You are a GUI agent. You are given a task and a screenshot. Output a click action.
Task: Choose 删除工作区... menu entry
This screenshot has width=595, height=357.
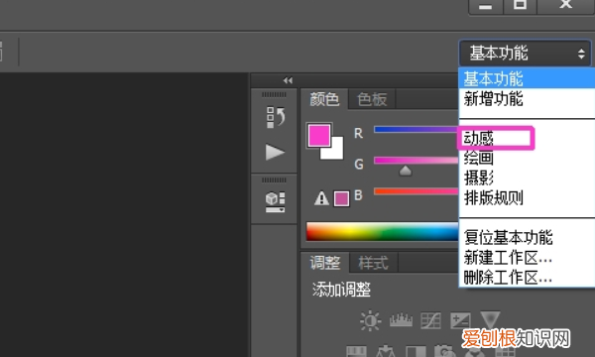tap(527, 278)
